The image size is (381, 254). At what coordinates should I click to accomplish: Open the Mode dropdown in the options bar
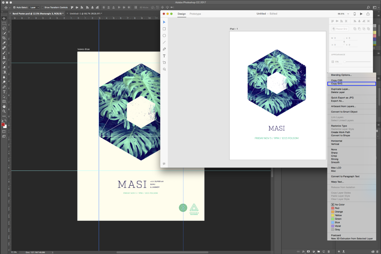point(144,7)
